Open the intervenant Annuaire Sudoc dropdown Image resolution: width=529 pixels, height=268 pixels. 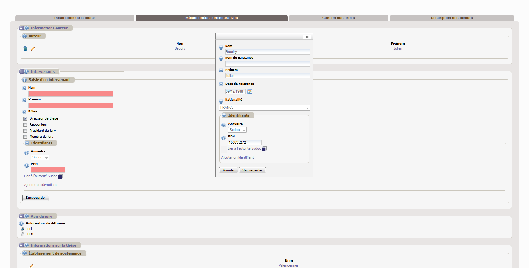(40, 157)
